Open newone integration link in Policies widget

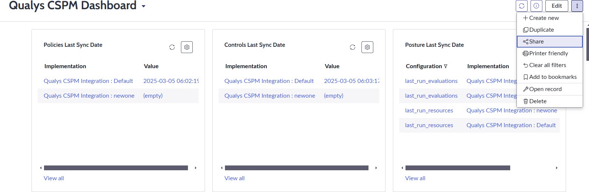pos(89,96)
